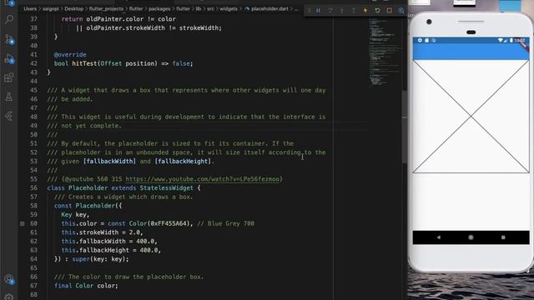Click 'Color(0xFF455A64)' on line 60
The width and height of the screenshot is (534, 300).
pos(159,223)
